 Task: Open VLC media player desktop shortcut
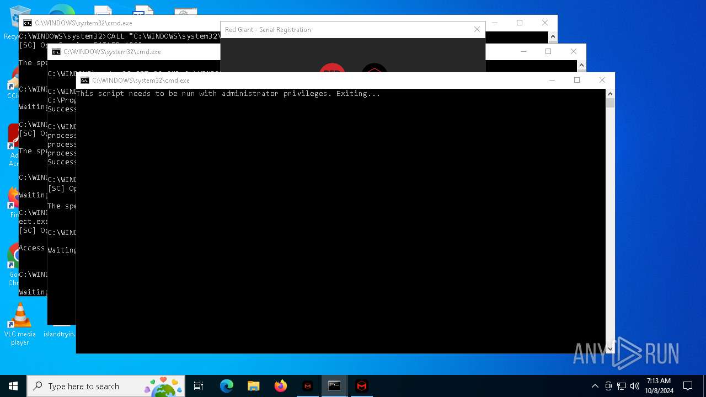[20, 324]
